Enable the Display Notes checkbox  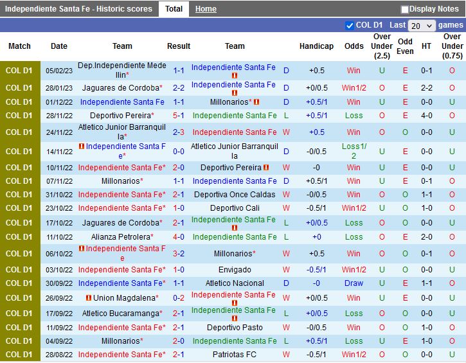(x=404, y=9)
